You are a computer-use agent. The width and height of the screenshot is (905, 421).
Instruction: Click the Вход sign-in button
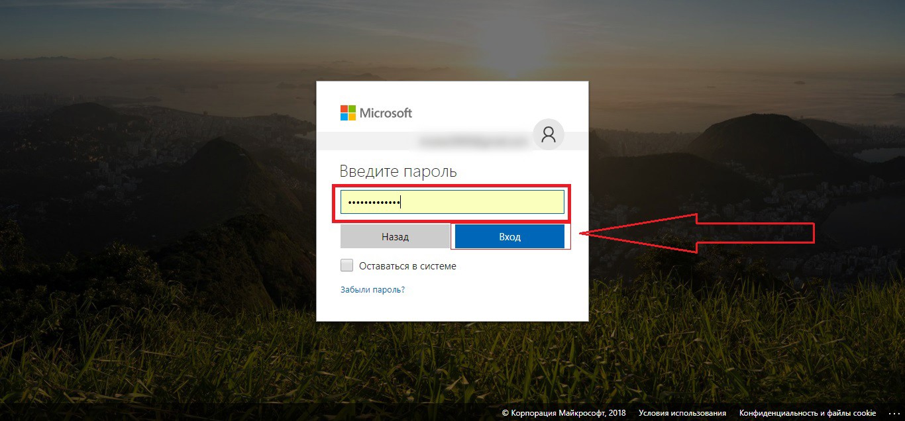pyautogui.click(x=509, y=236)
